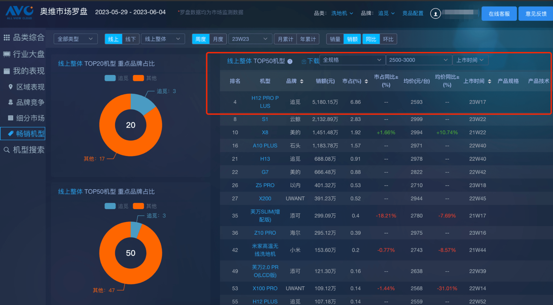Toggle 月累计 view

(x=285, y=39)
